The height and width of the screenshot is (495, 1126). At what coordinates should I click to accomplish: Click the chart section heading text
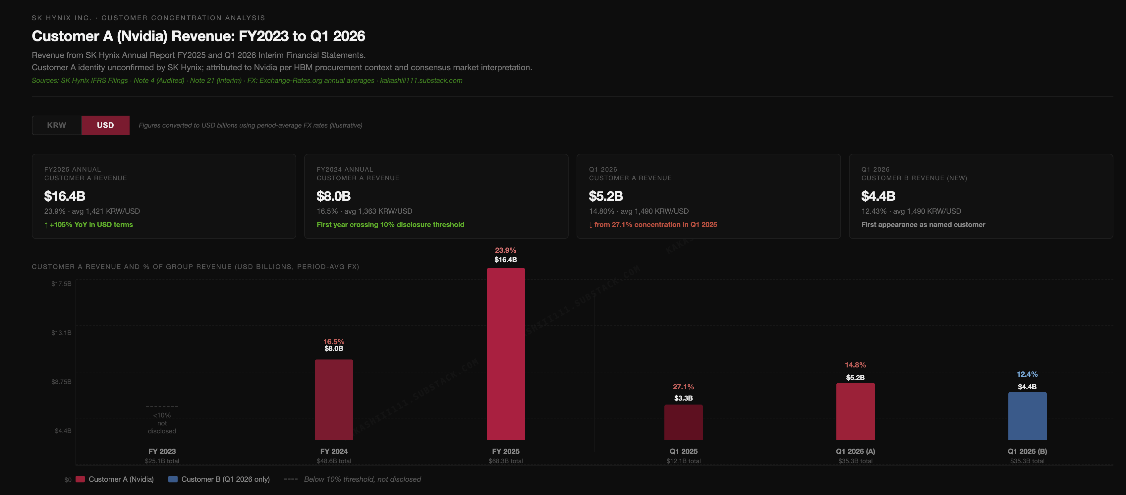click(196, 266)
